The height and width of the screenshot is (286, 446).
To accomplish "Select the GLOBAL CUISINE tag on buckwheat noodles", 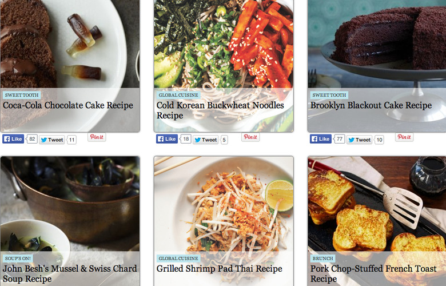I will [178, 95].
